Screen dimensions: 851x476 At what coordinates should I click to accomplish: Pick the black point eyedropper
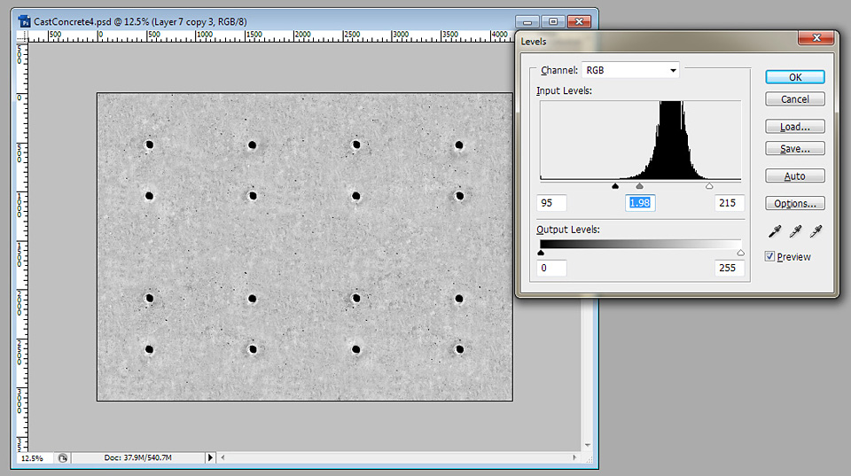[775, 232]
